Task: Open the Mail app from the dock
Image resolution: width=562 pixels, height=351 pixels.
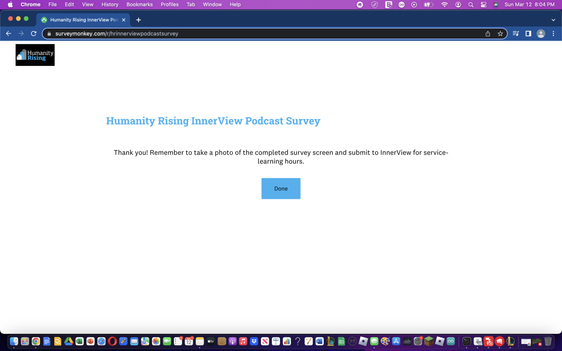Action: point(134,341)
